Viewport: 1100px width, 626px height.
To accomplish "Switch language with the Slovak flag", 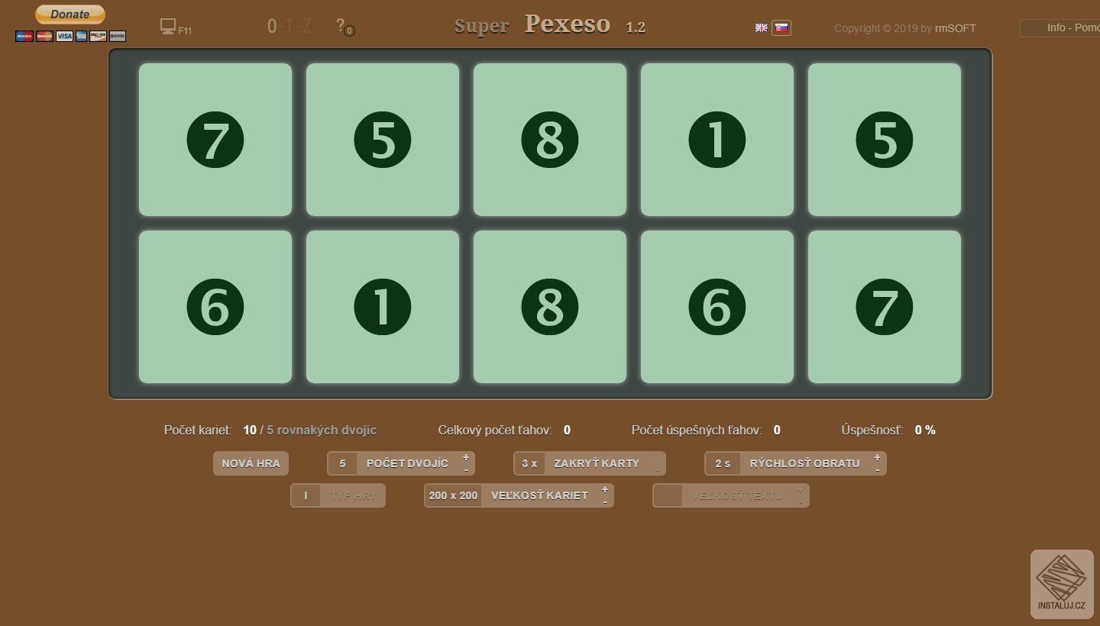I will tap(781, 27).
